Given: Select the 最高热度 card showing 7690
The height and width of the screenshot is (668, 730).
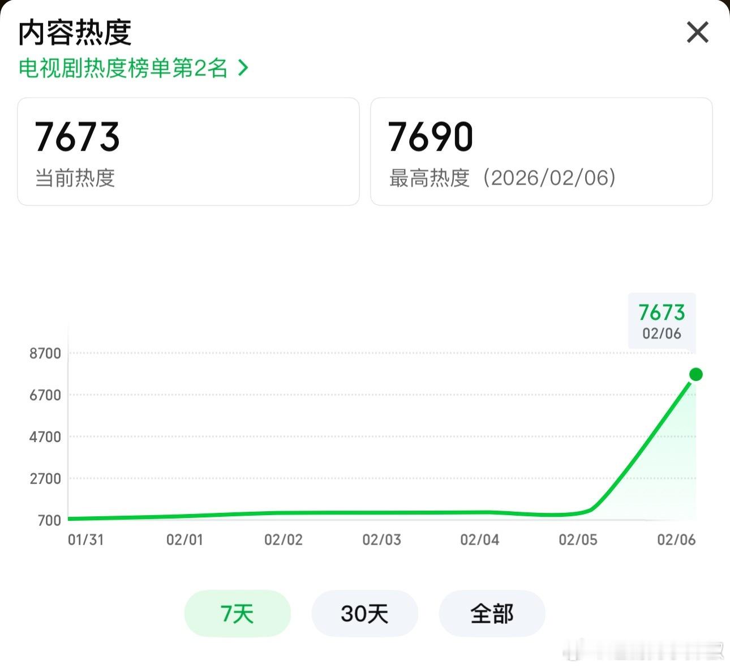Looking at the screenshot, I should click(541, 151).
